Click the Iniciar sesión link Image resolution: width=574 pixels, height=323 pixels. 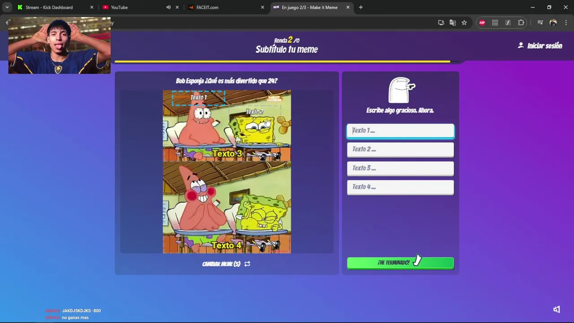tap(540, 46)
